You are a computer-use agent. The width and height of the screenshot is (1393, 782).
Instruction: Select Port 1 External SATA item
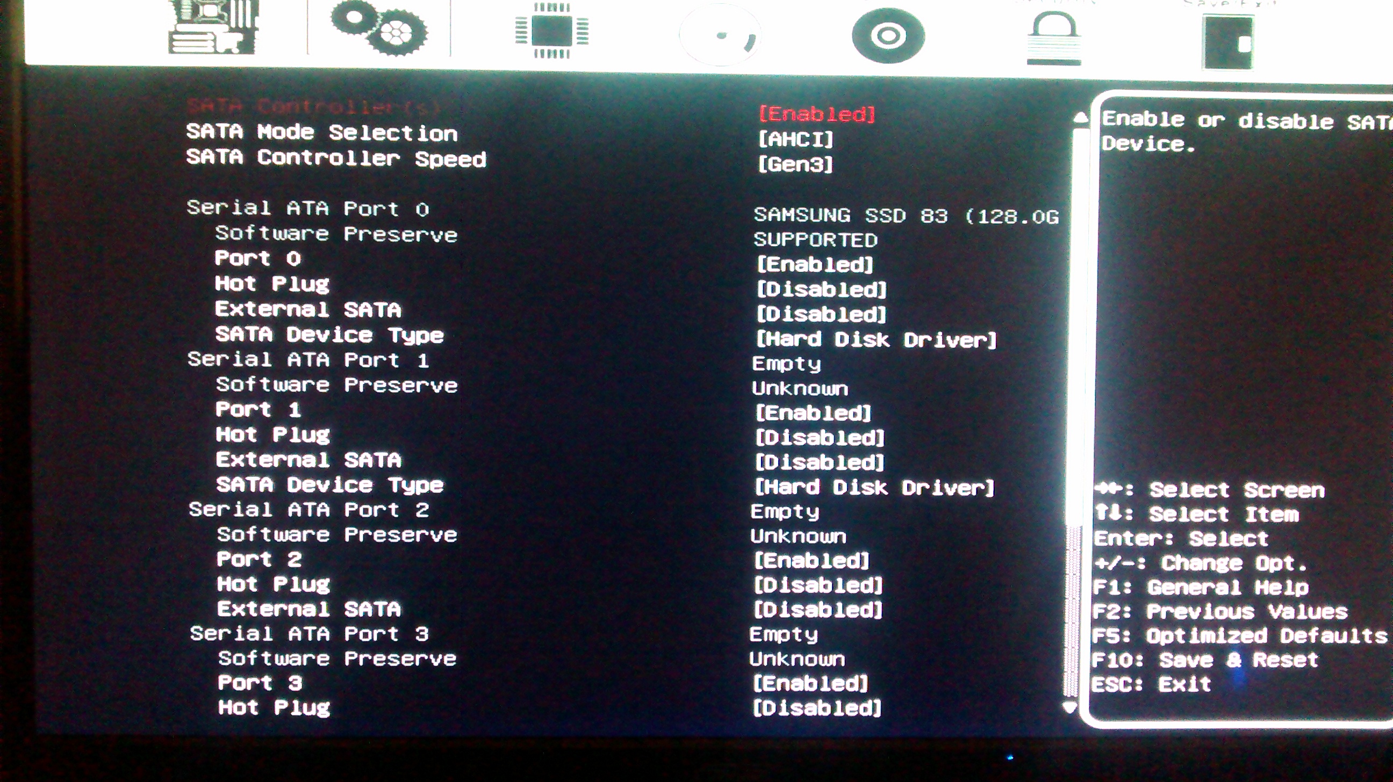pos(309,460)
